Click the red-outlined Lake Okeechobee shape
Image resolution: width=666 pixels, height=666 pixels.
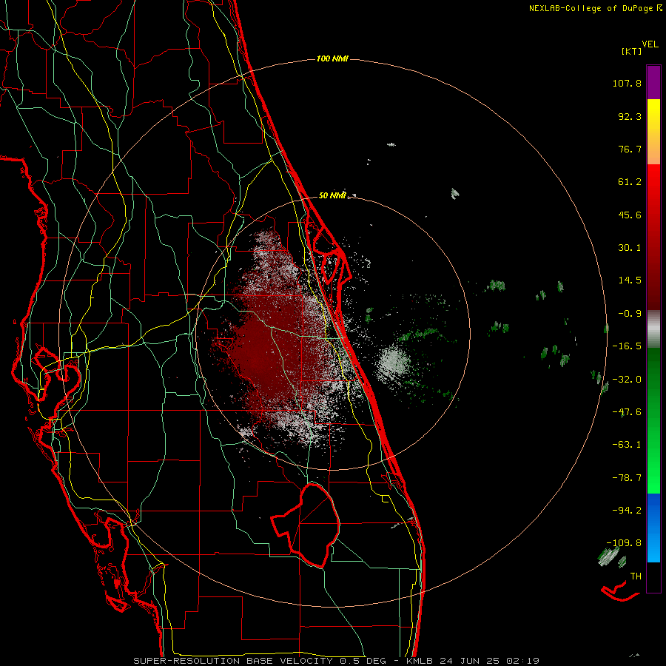pos(306,525)
